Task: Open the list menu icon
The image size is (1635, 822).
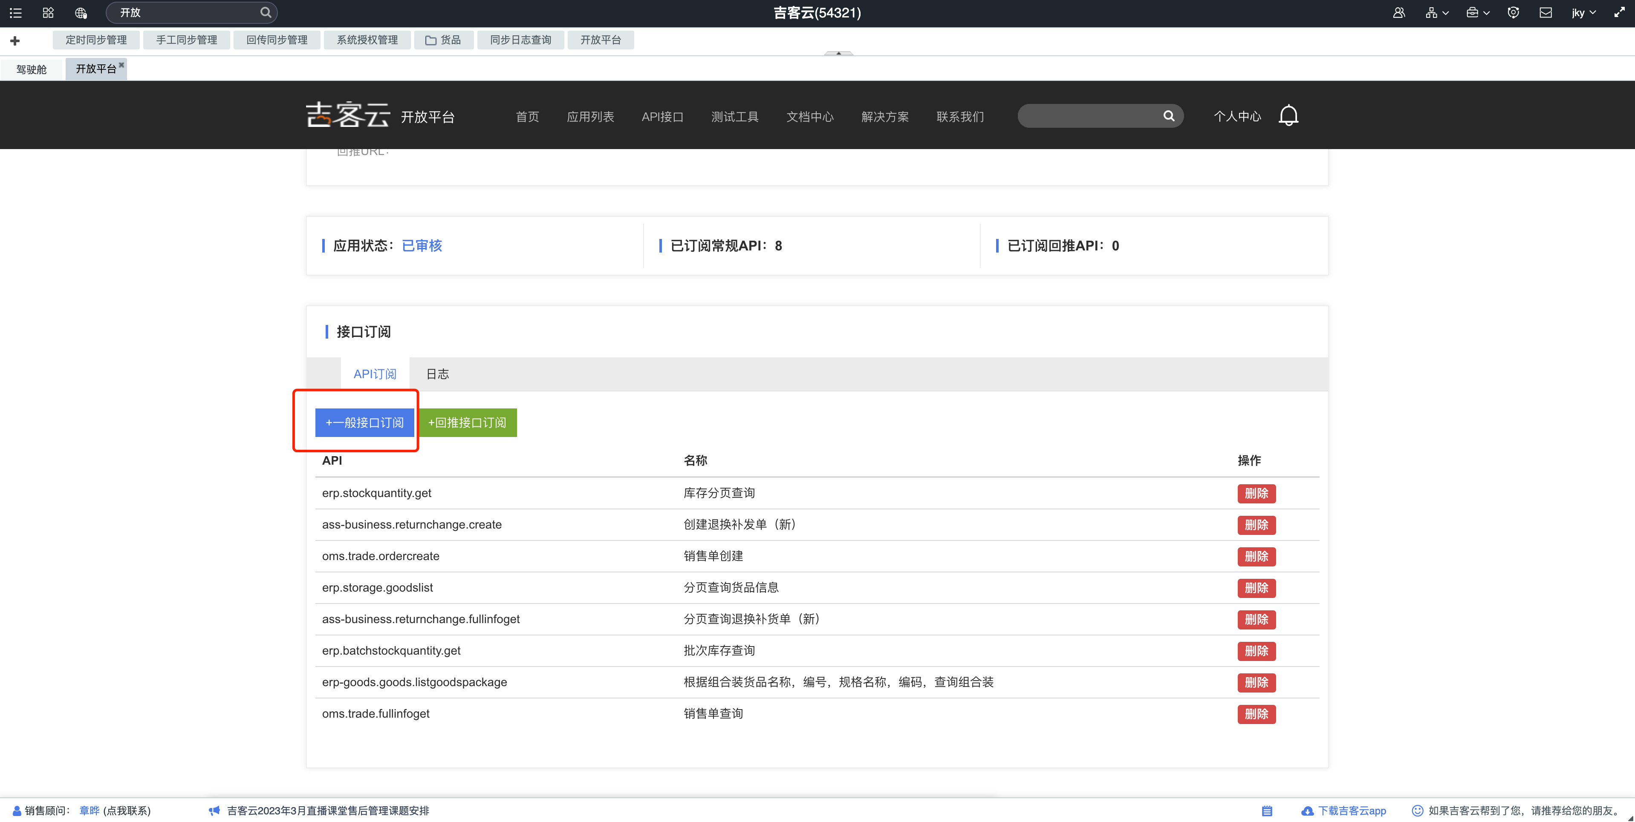Action: [x=16, y=13]
